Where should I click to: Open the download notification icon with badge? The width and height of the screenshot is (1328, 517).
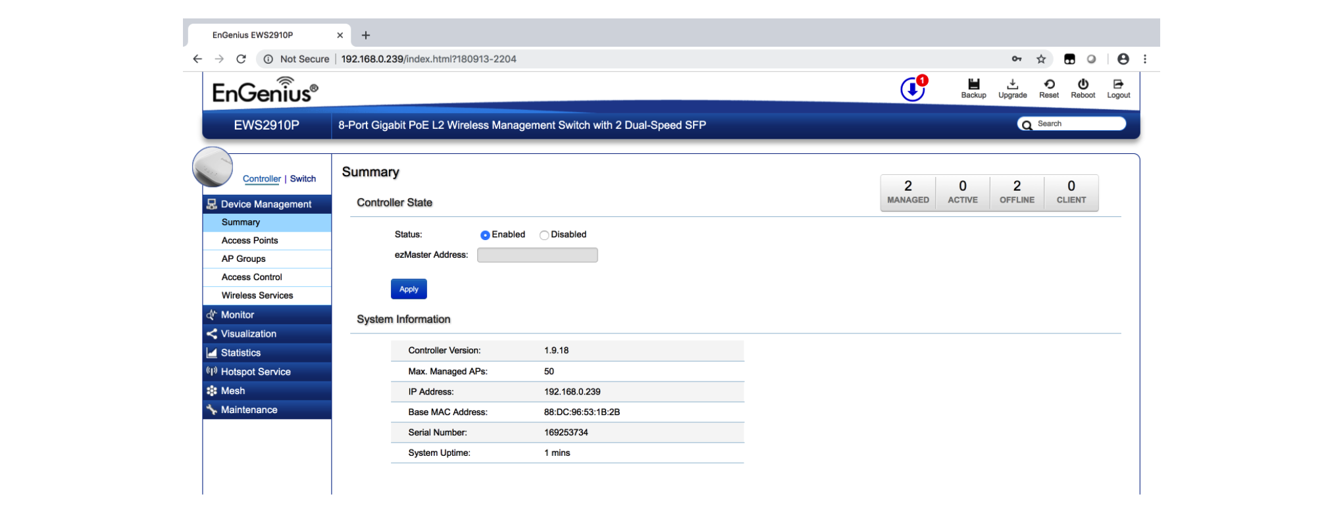[x=913, y=89]
